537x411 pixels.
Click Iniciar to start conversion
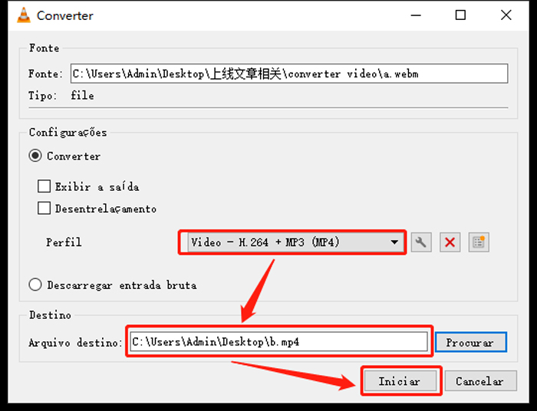coord(400,381)
